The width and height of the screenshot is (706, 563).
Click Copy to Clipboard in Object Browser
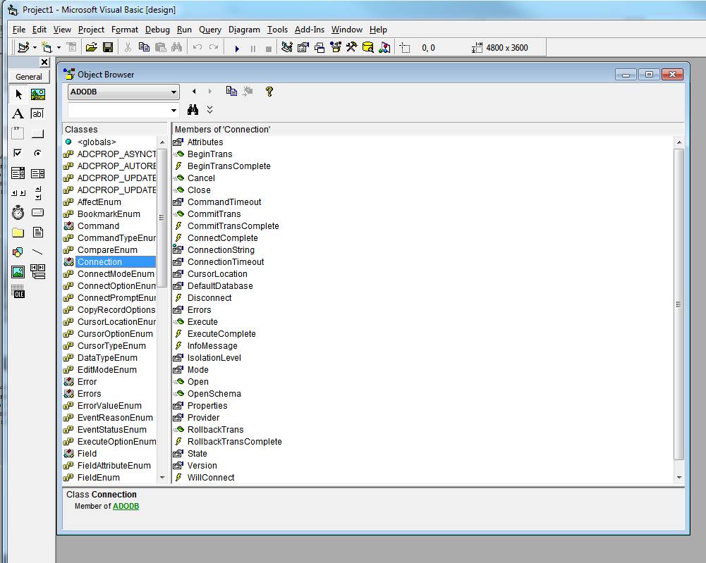point(231,92)
